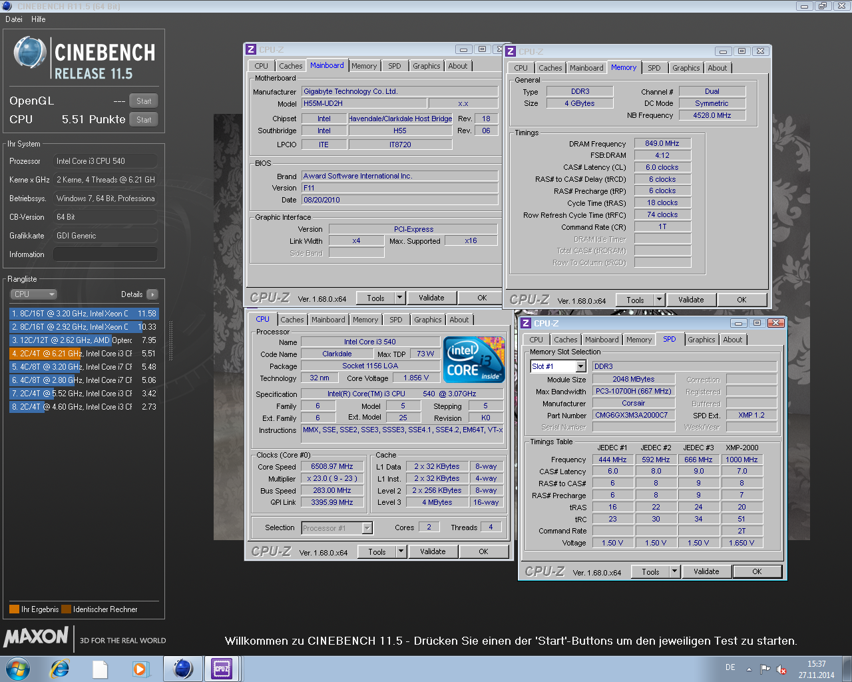Click Tools button in Mainboard window
The width and height of the screenshot is (852, 682).
pyautogui.click(x=375, y=298)
